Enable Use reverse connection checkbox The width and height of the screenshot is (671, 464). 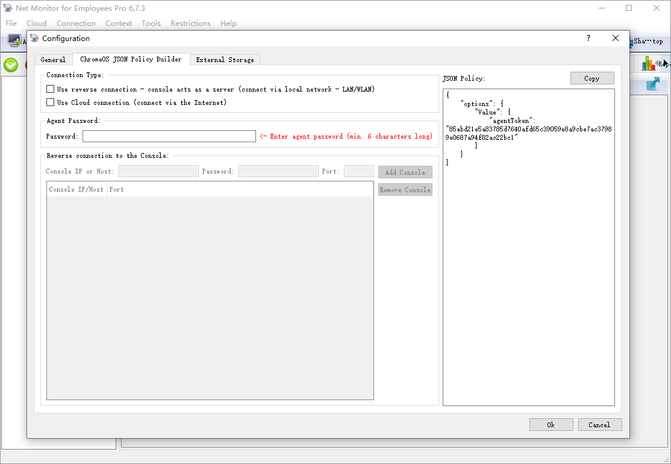tap(50, 89)
